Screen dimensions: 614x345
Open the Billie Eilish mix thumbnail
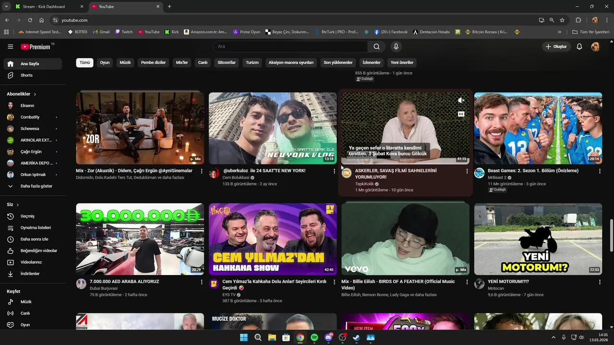click(x=405, y=239)
